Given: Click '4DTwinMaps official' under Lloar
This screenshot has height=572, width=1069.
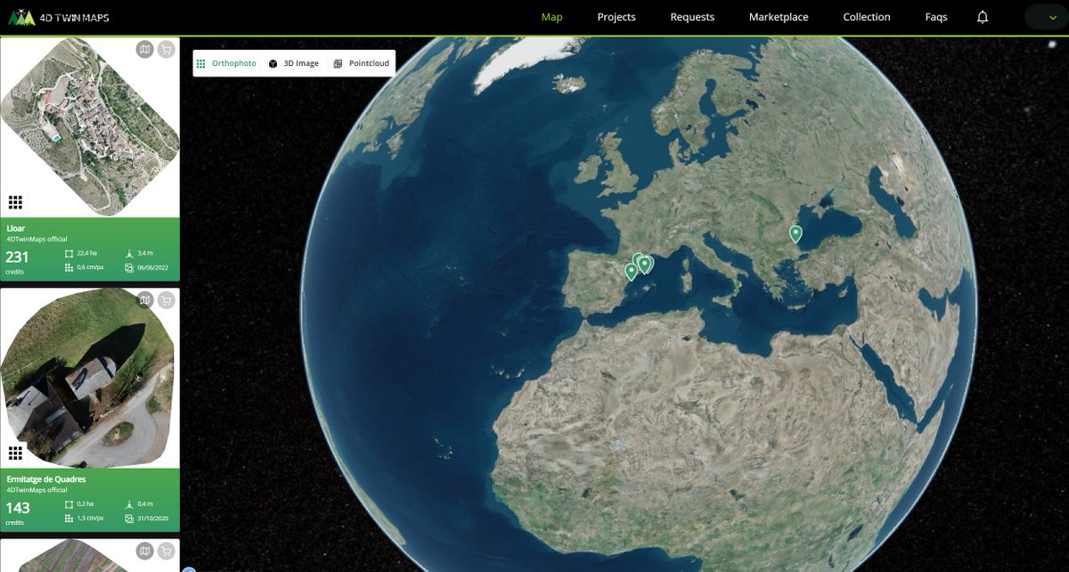Looking at the screenshot, I should 37,239.
